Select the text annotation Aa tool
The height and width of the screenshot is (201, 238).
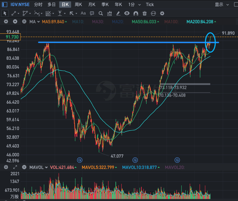pos(83,13)
